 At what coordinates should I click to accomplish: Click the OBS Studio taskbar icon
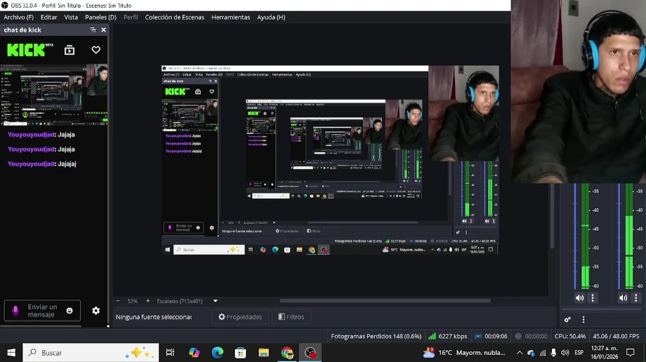[310, 352]
